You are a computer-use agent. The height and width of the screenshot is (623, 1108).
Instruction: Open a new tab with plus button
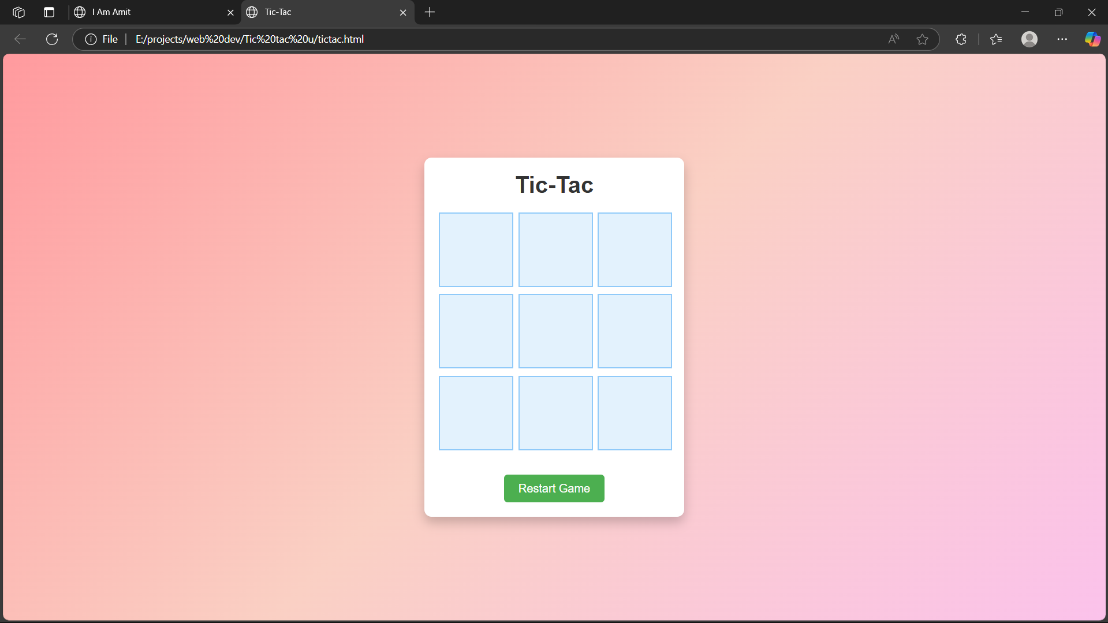[x=430, y=12]
